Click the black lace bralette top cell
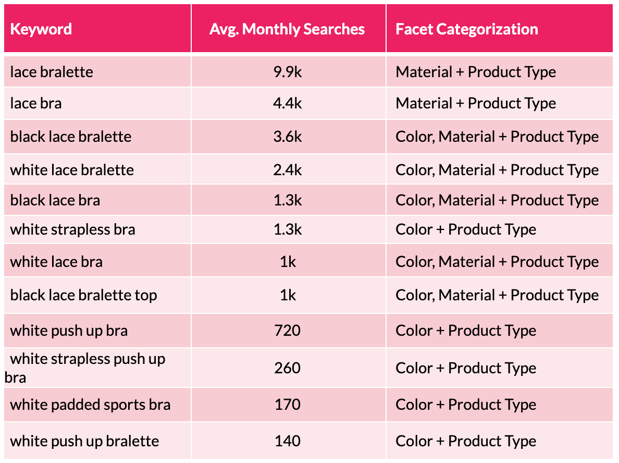This screenshot has height=463, width=619. pyautogui.click(x=83, y=295)
